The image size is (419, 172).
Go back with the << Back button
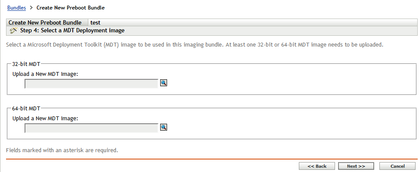317,166
